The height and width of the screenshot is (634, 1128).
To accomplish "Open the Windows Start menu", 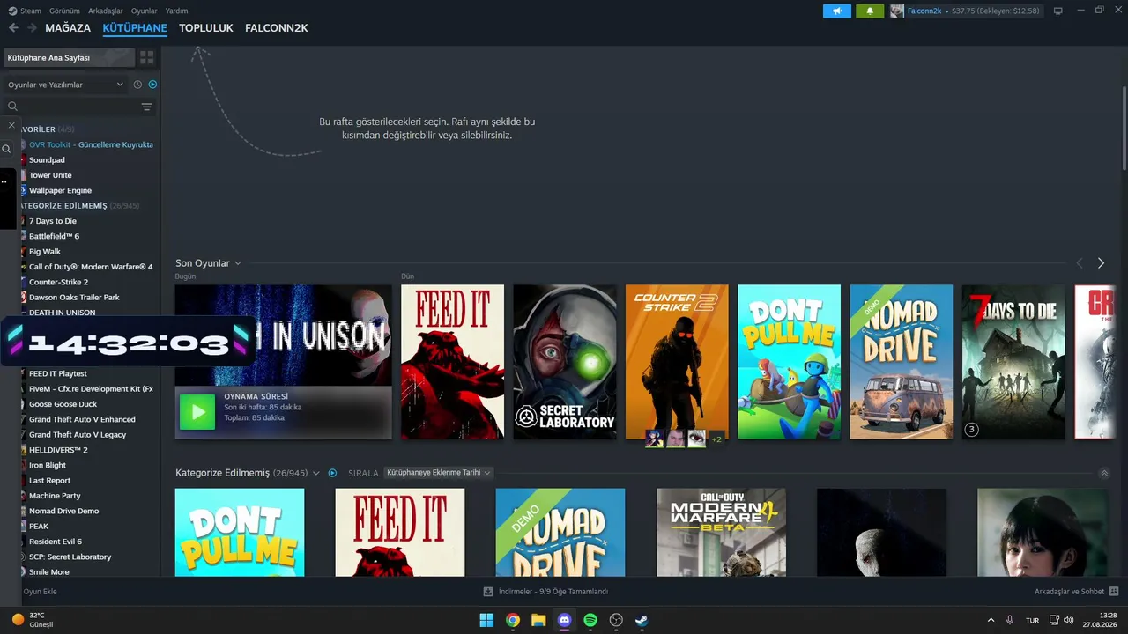I will tap(486, 620).
